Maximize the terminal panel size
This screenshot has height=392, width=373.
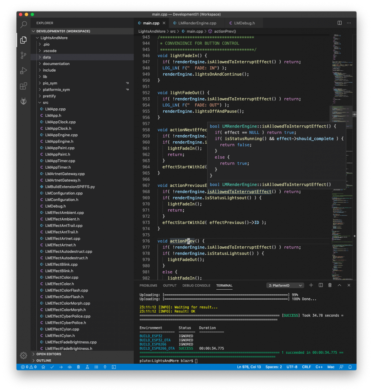(339, 285)
